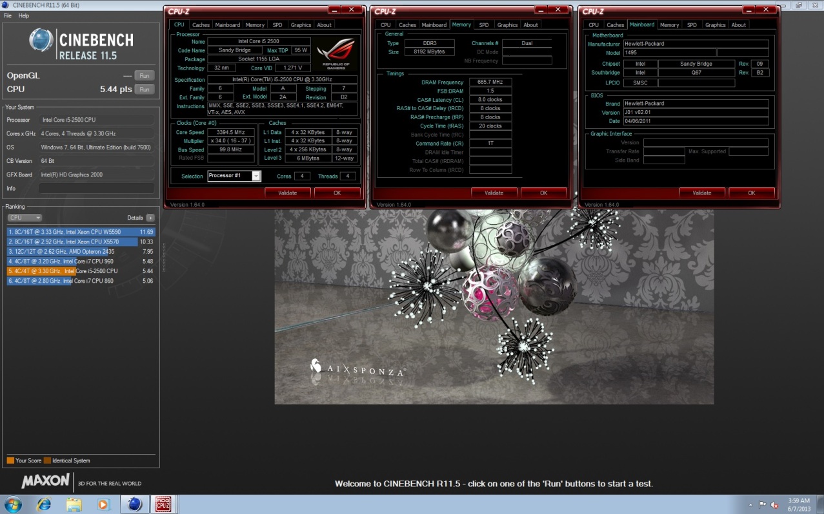The height and width of the screenshot is (514, 824).
Task: Select the Xeon W5590 ranking row
Action: tap(81, 232)
